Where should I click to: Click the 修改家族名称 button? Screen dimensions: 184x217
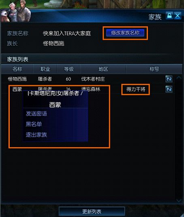coord(125,33)
